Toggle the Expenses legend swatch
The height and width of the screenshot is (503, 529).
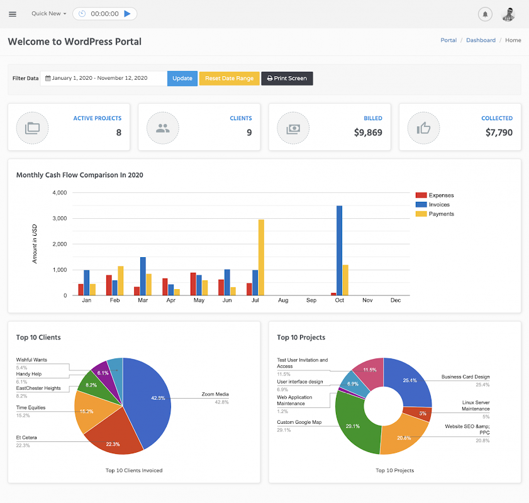click(421, 195)
